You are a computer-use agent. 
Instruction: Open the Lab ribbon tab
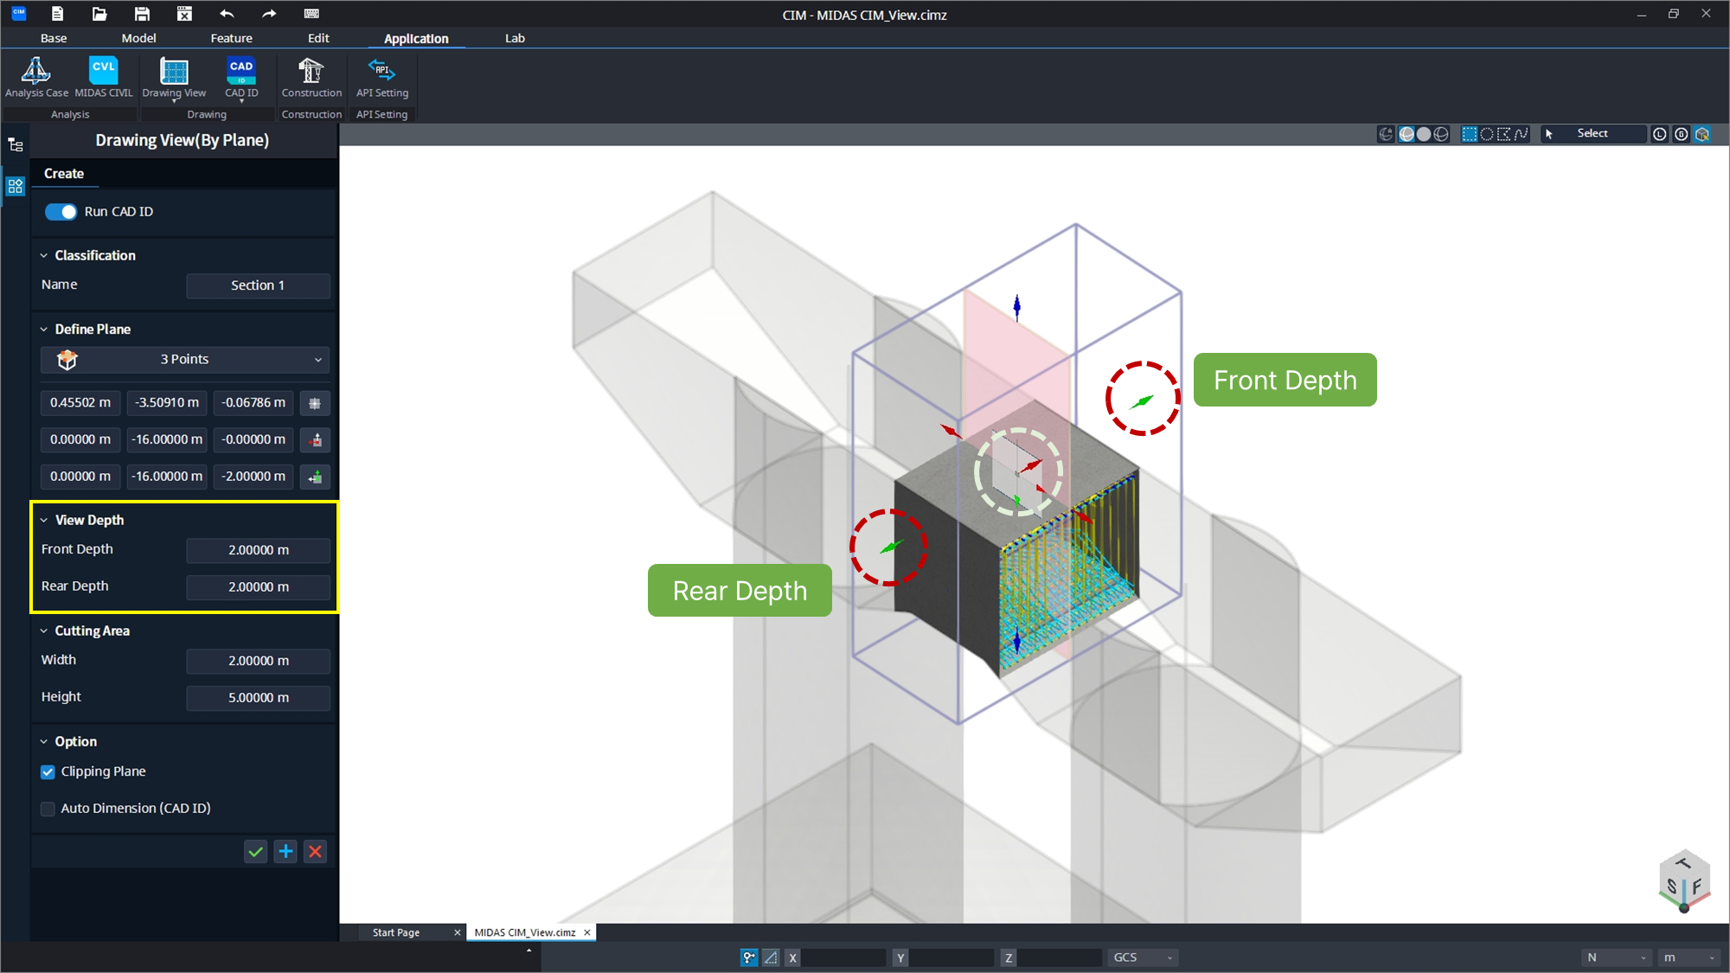coord(515,38)
